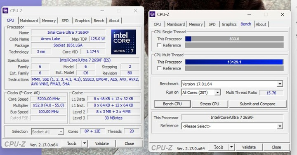297x155 pixels.
Task: Expand Tools arrow in right CPU-Z window
Action: 231,147
